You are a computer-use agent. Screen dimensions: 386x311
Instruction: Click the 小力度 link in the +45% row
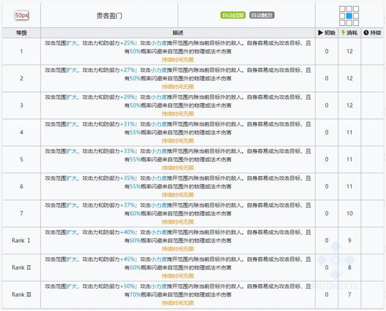[x=159, y=260]
